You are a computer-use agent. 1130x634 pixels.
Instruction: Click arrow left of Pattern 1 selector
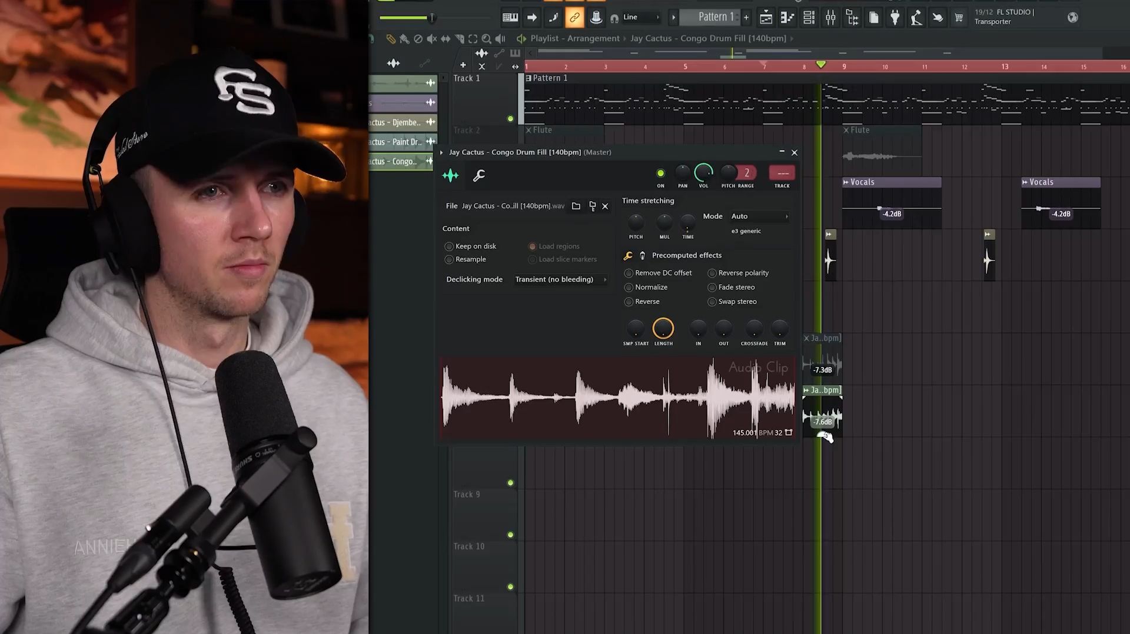coord(673,18)
